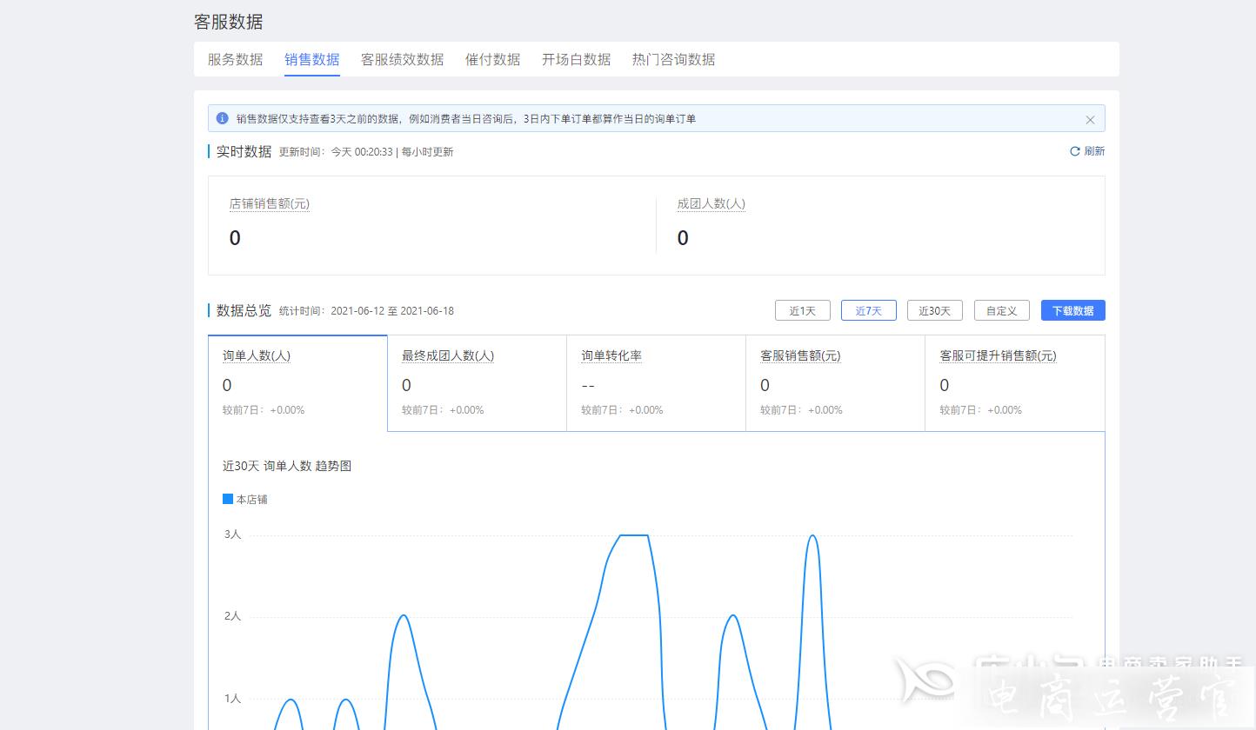Click the 3人 axis label
Image resolution: width=1256 pixels, height=730 pixels.
point(232,534)
